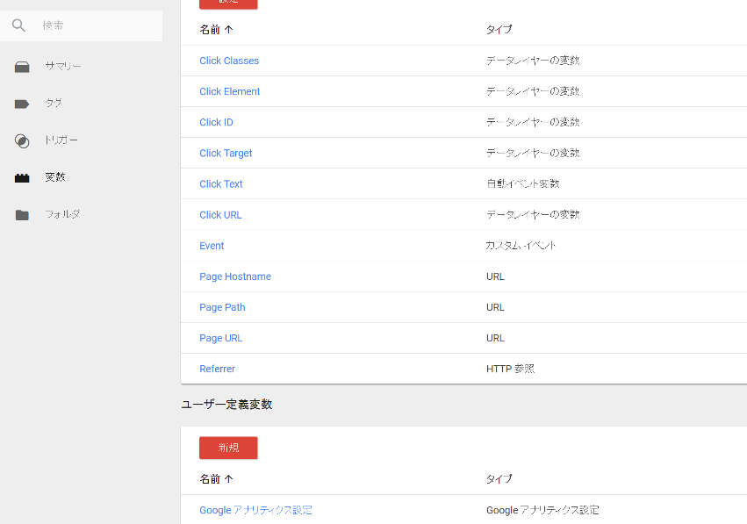Click タイプ header in built-in variables table
Screen dimensions: 747x524
coord(499,30)
